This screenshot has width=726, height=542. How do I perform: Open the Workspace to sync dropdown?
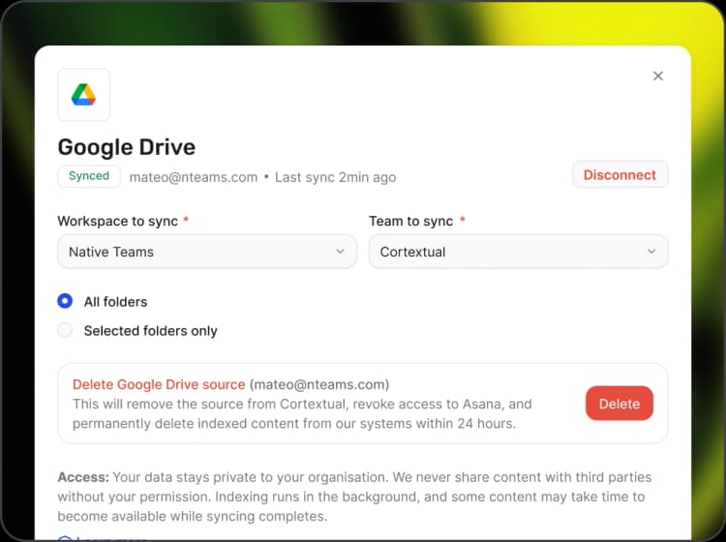click(x=207, y=252)
